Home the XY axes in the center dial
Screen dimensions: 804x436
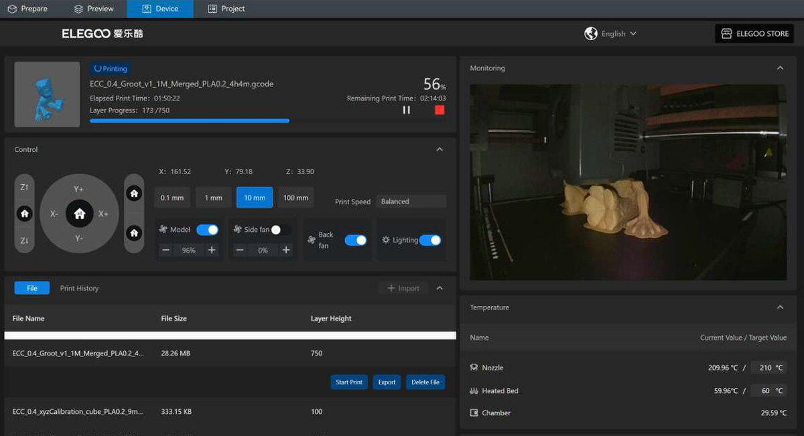point(80,214)
